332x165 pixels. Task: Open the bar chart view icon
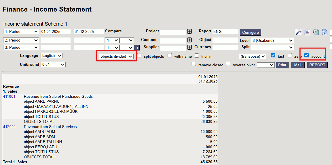click(x=307, y=32)
